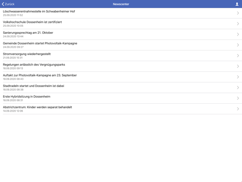Open chevron for Regelungen anlässlich des Vergnügungsparks
The height and width of the screenshot is (182, 242).
tap(238, 66)
